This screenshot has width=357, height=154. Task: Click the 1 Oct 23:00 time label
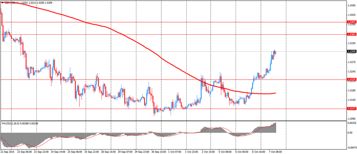[x=192, y=151]
